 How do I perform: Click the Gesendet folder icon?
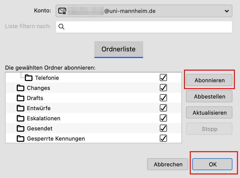(21, 128)
